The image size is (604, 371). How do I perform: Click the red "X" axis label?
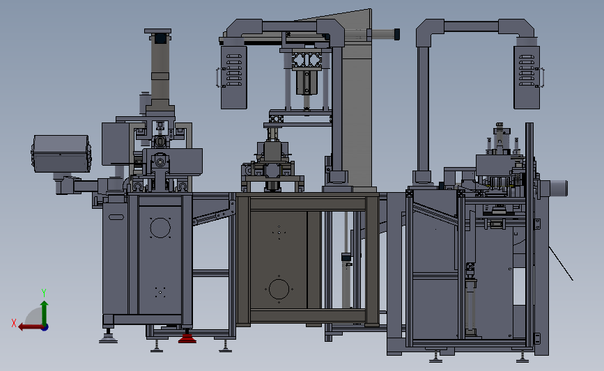[x=14, y=323]
